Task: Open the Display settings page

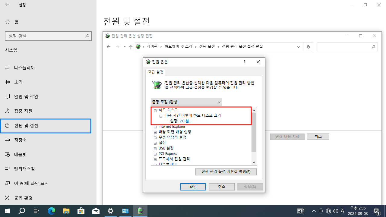Action: coord(48,68)
